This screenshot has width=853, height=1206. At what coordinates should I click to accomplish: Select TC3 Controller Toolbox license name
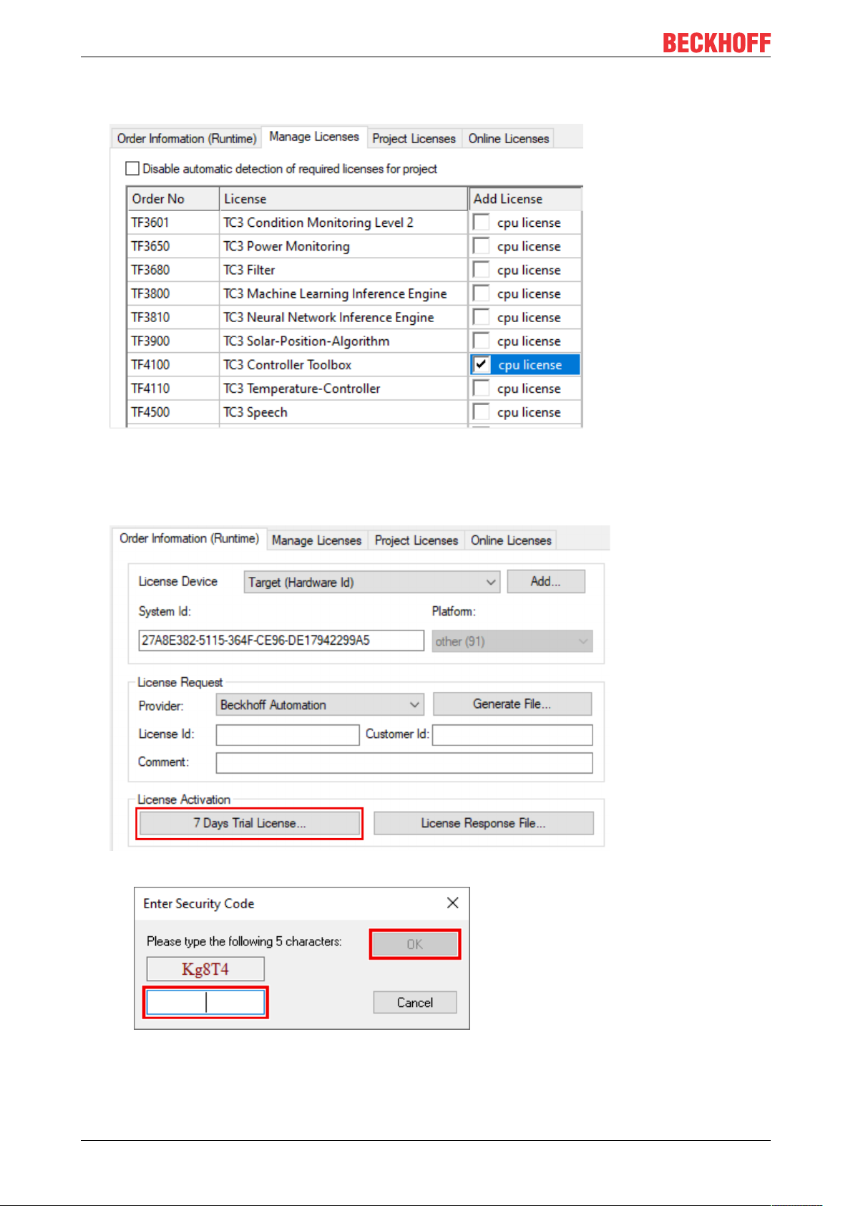[x=288, y=364]
